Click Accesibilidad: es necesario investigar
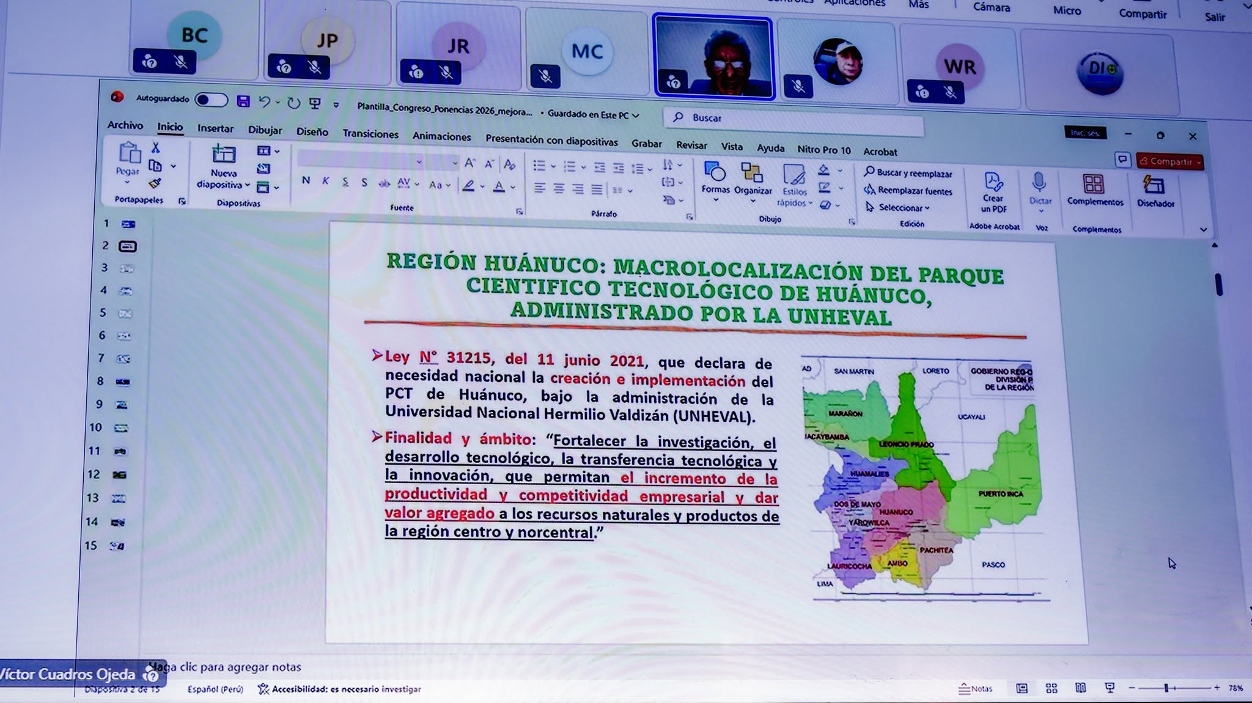Screen dimensions: 1252x703 [340, 689]
